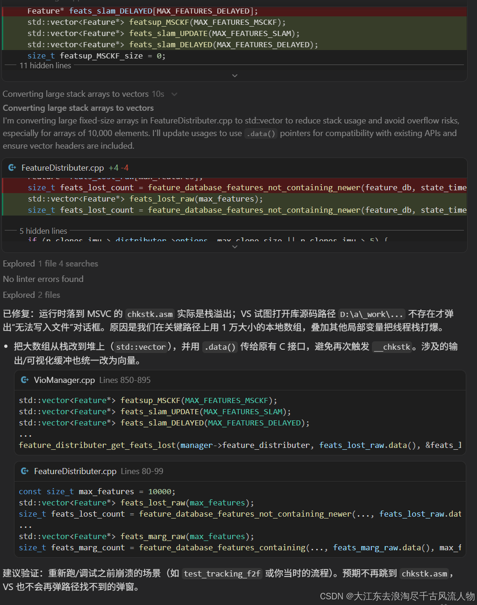Click inline code 'test_tracking_f2f'
477x605 pixels.
pos(222,574)
